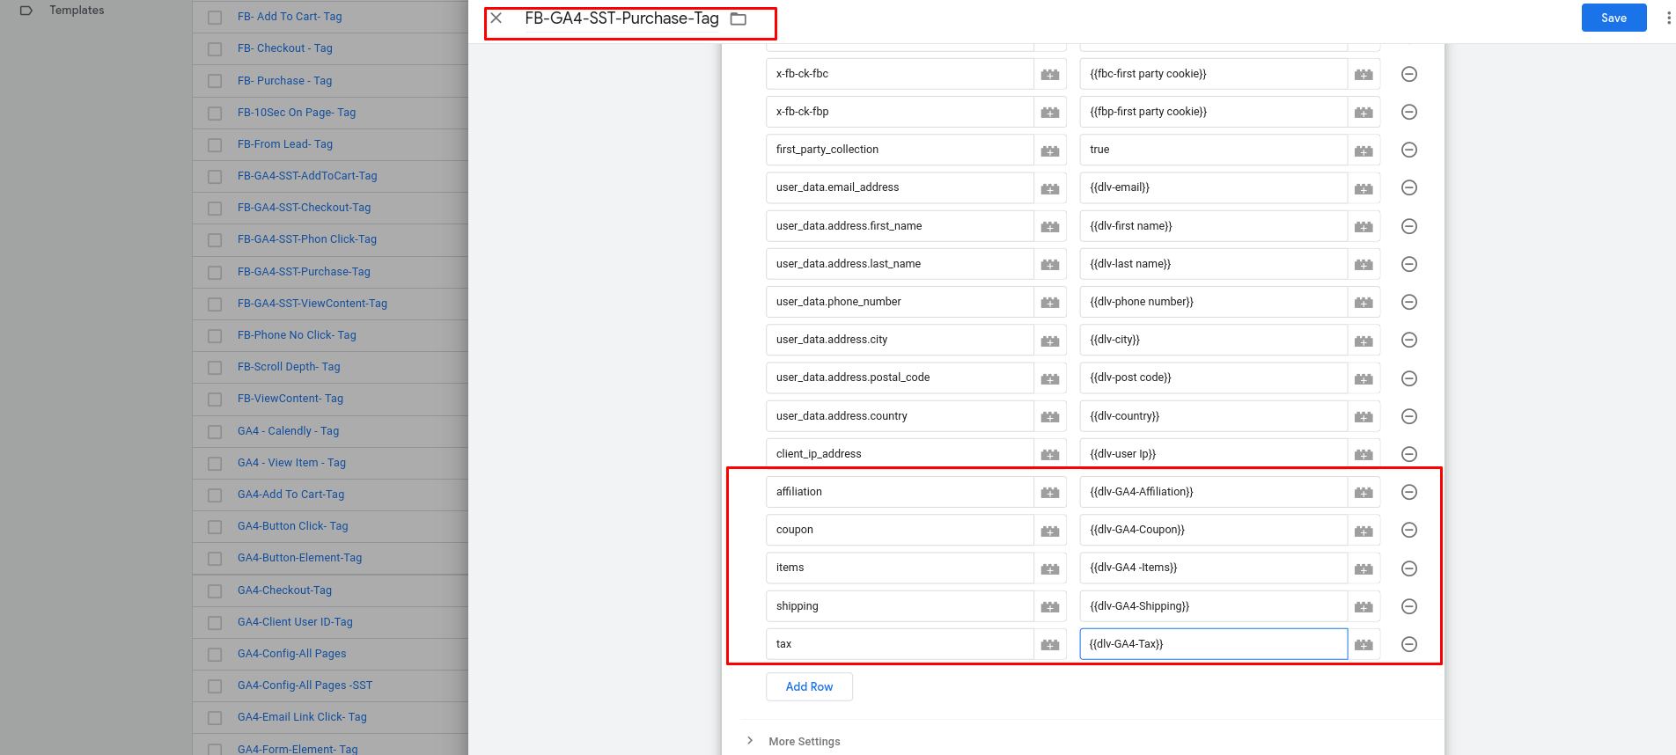Select the GA4-Checkout-Tag checkbox
Screen dimensions: 1676x755
tap(215, 590)
